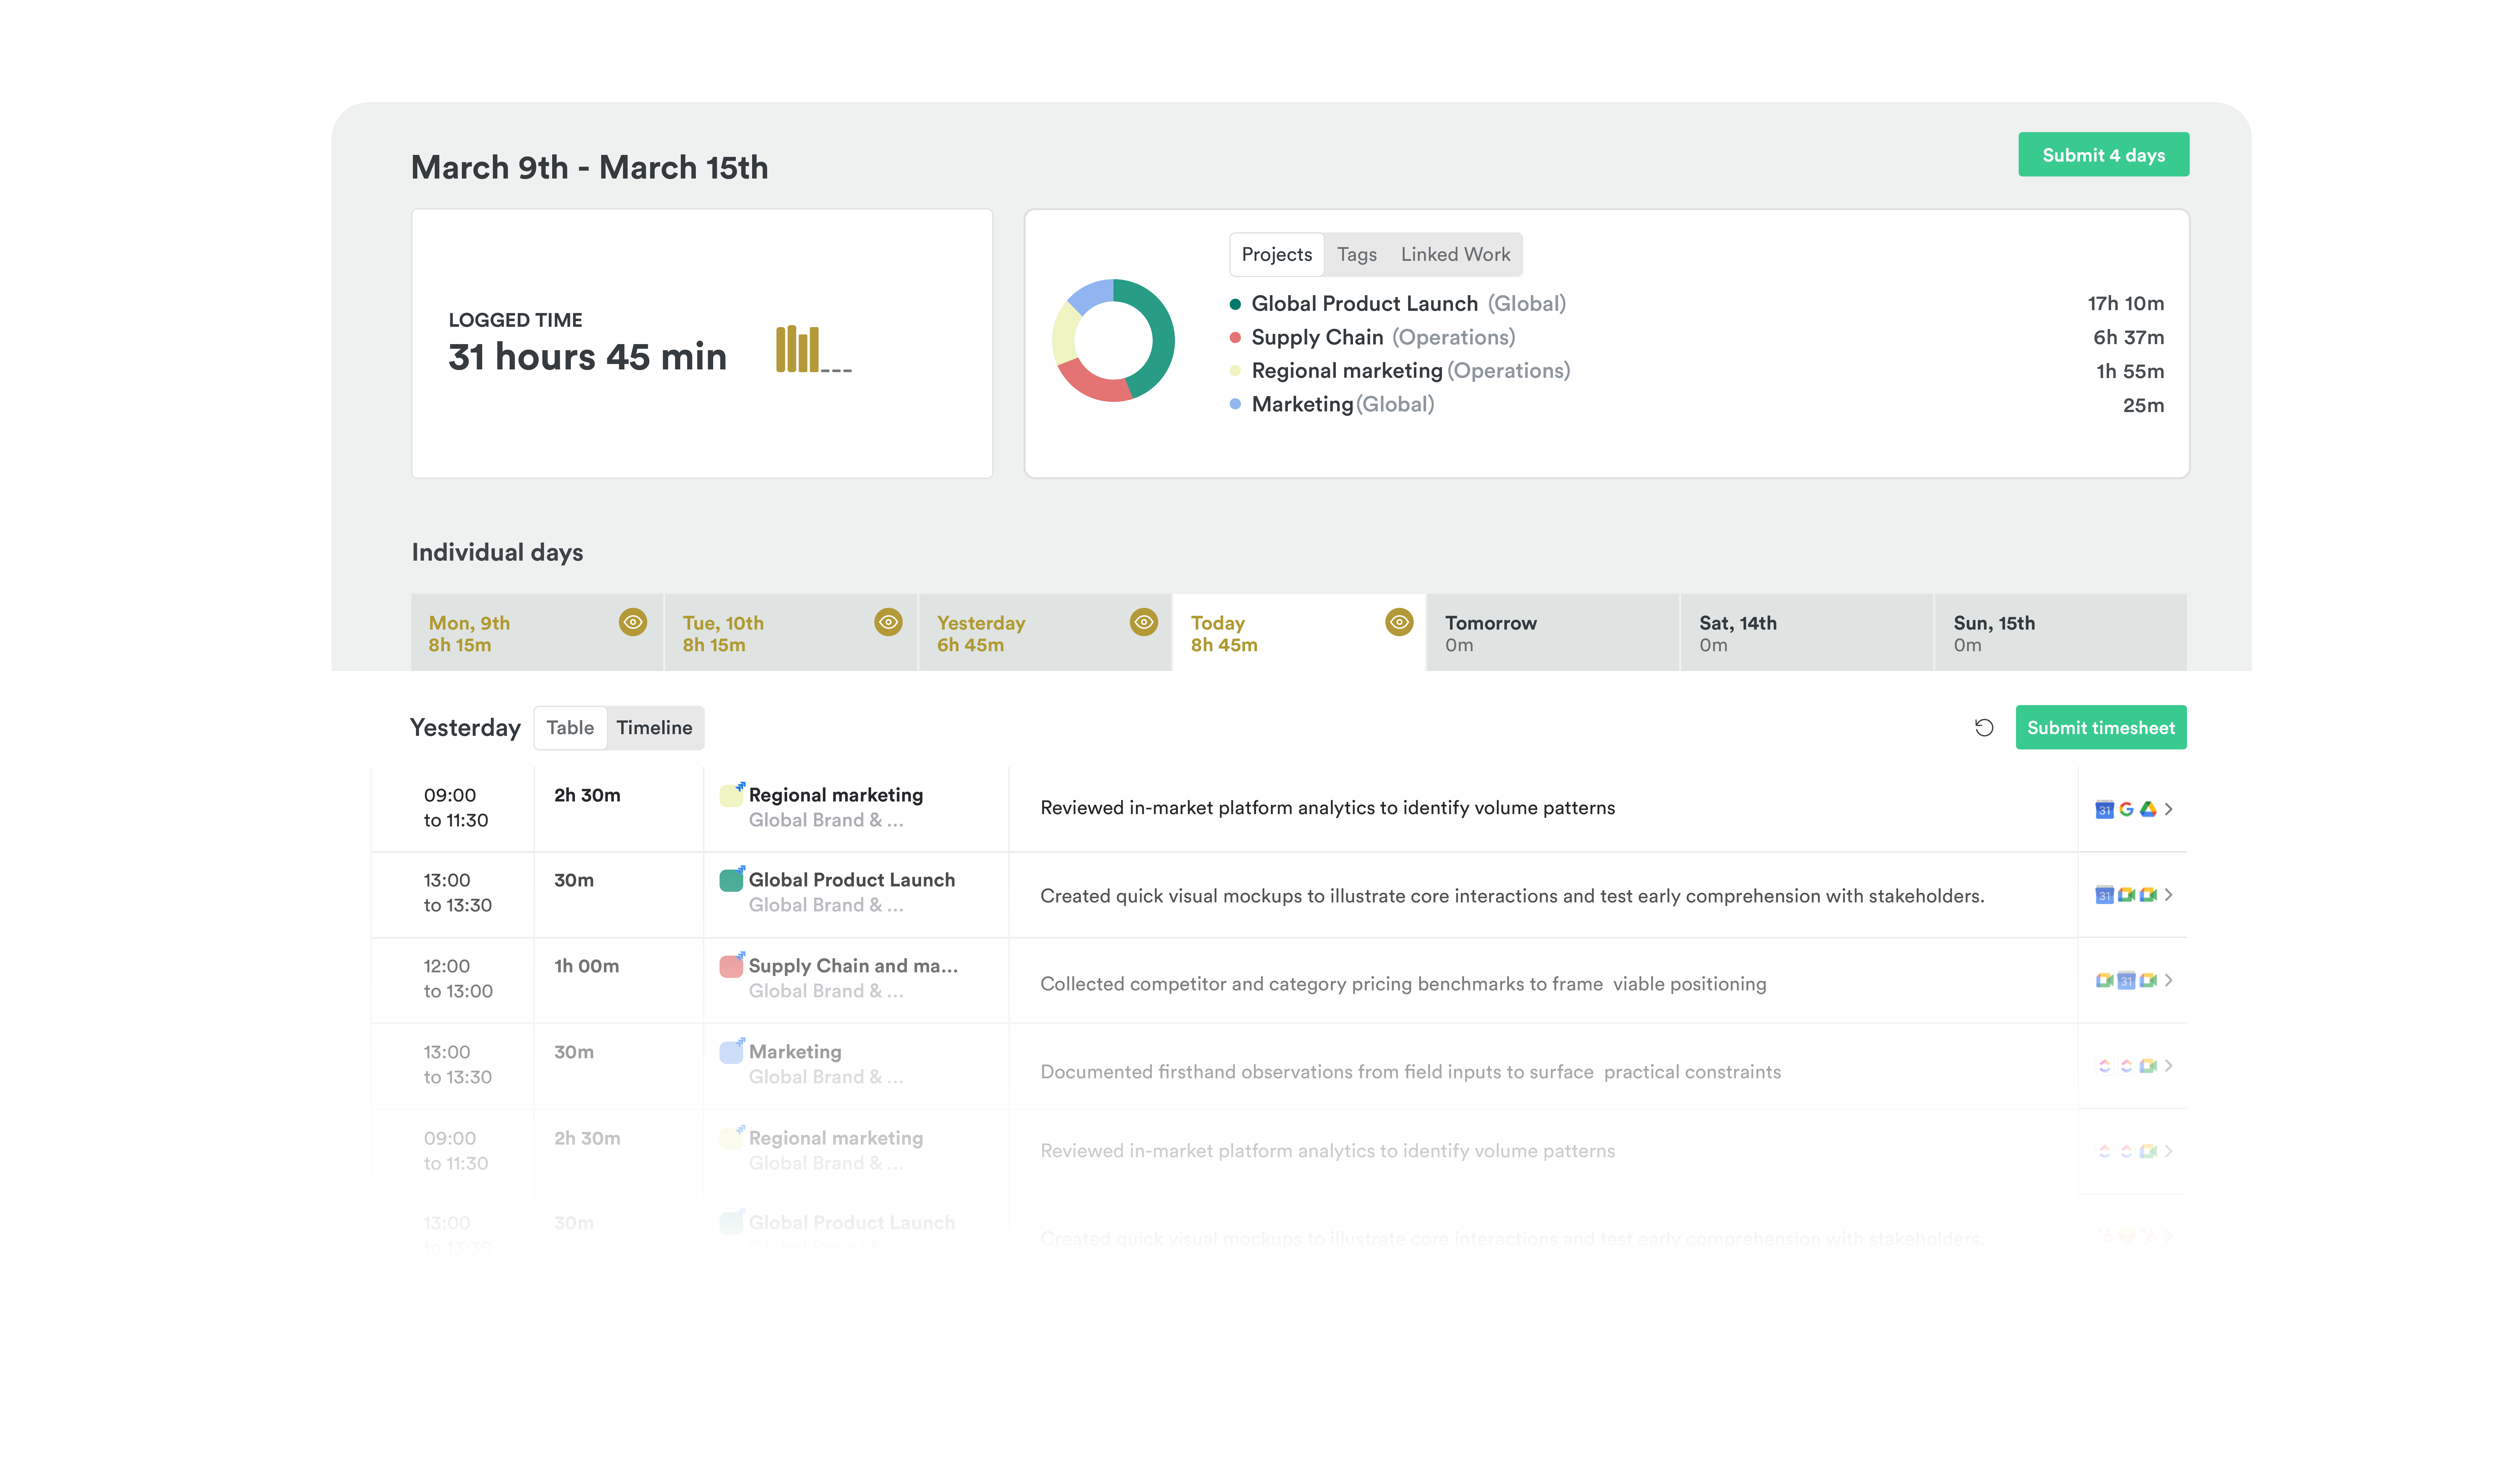This screenshot has width=2499, height=1484.
Task: Select the Tue, 10th day tab
Action: point(791,632)
